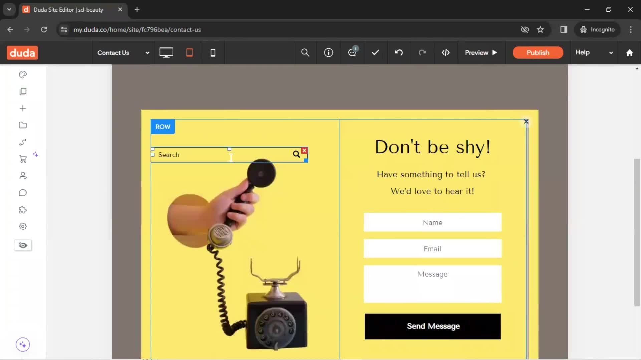Open developer mode code icon
Viewport: 641px width, 360px height.
446,53
